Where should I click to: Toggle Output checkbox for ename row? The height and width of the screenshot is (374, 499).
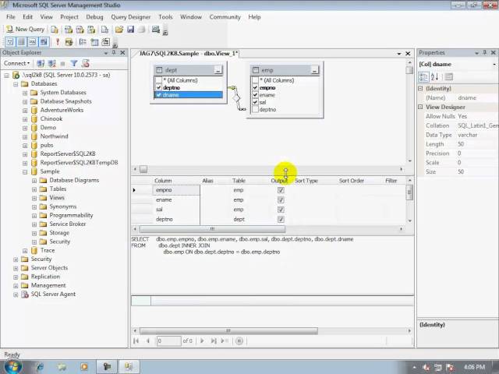[281, 199]
